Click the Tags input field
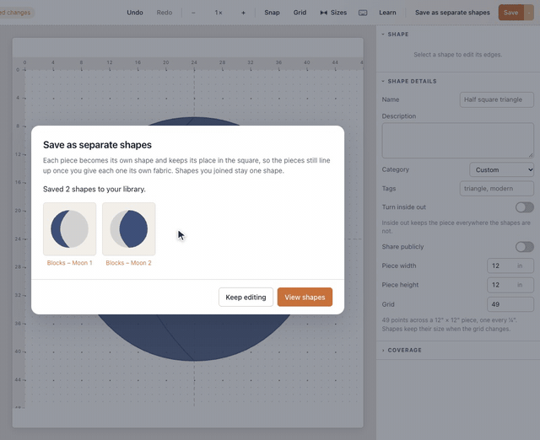 point(497,189)
